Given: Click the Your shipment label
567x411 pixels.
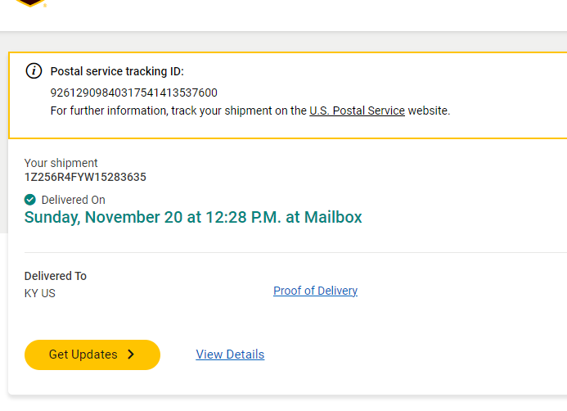Looking at the screenshot, I should 61,163.
